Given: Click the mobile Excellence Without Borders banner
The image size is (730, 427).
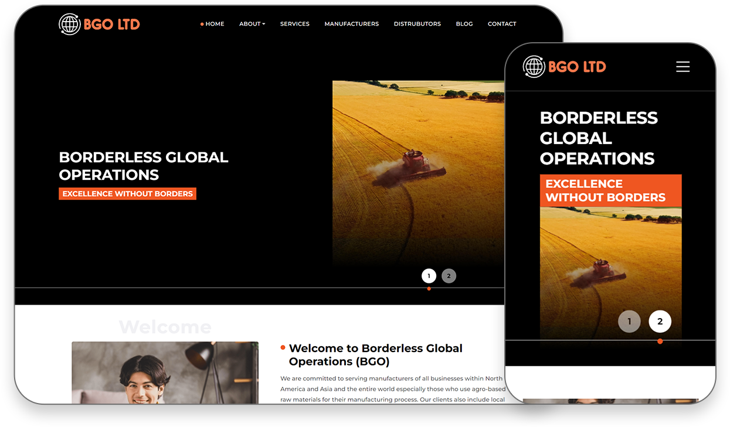Looking at the screenshot, I should click(x=610, y=190).
